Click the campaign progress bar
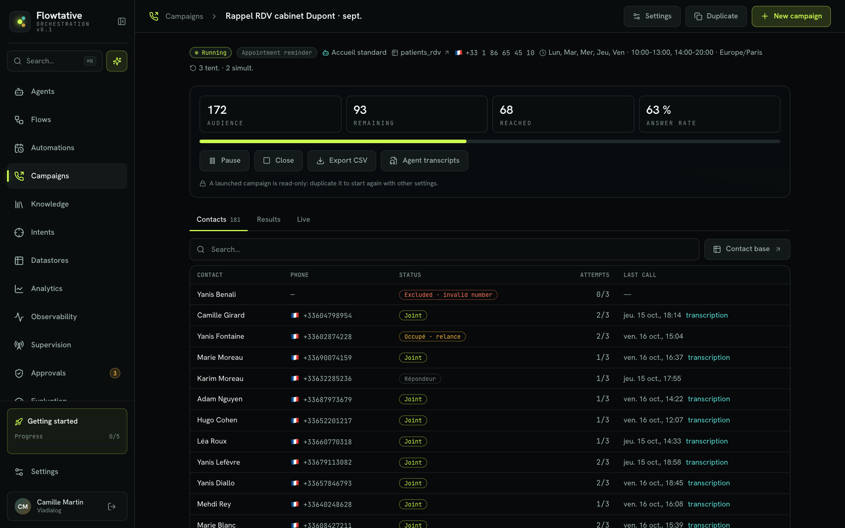The image size is (845, 528). coord(489,141)
